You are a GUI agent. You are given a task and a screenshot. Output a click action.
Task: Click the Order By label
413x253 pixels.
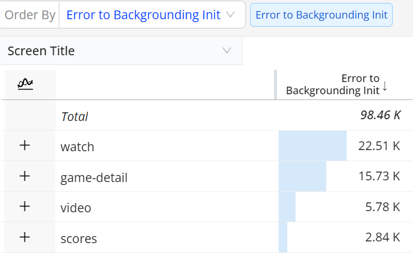(x=30, y=15)
